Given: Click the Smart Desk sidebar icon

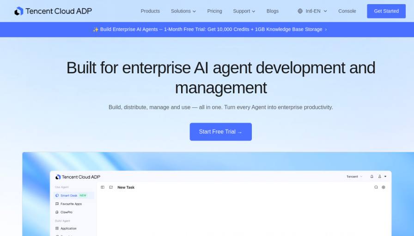Looking at the screenshot, I should 57,195.
